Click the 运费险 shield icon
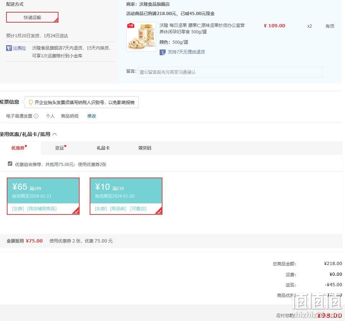Image resolution: width=345 pixels, height=321 pixels. coord(9,48)
